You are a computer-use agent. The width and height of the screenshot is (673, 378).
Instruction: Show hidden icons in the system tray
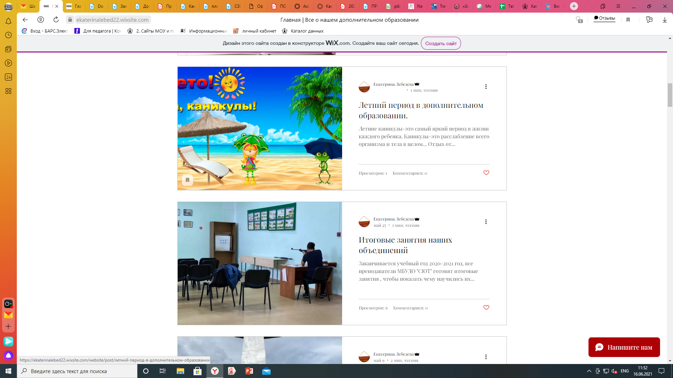589,371
